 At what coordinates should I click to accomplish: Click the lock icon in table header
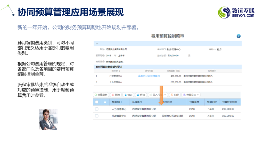[x=105, y=102]
